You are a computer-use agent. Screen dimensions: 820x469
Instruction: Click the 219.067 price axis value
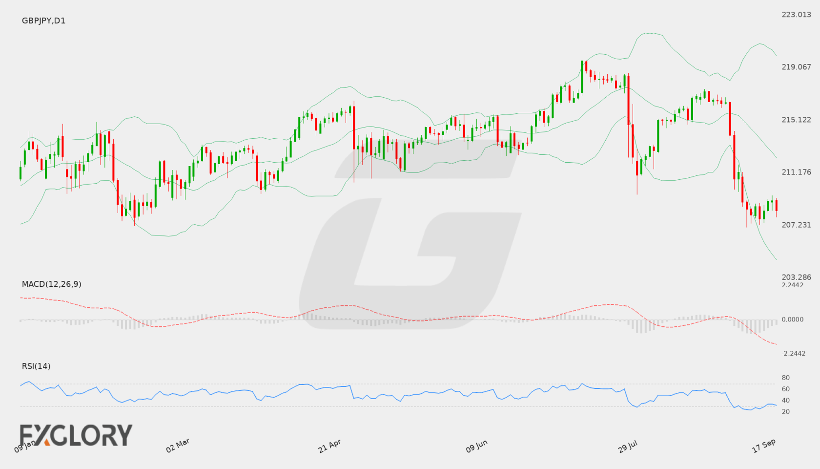pos(796,67)
